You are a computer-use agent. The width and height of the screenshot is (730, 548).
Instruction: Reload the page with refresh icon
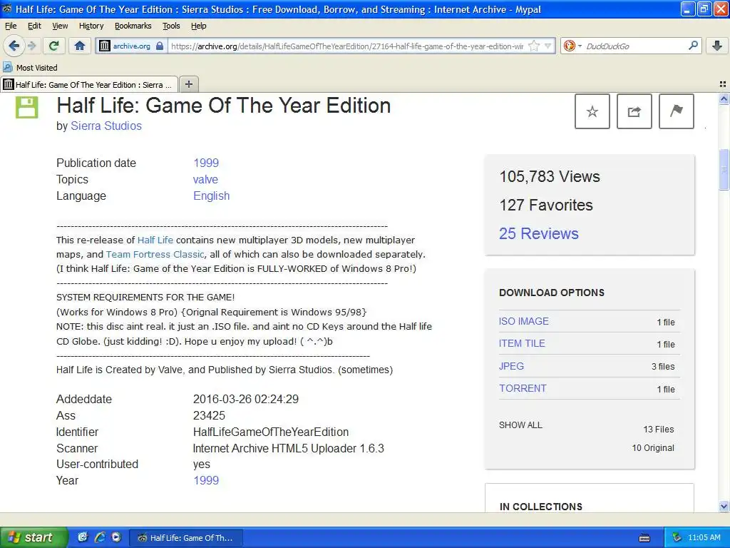(x=54, y=46)
